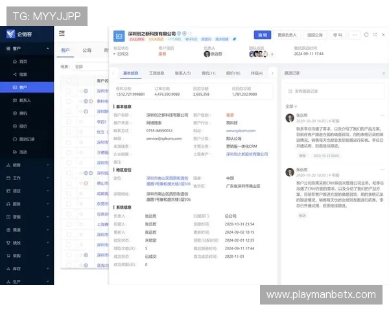Expand the 销售 sidebar group
Viewport: 389px width, 311px height.
(47, 165)
